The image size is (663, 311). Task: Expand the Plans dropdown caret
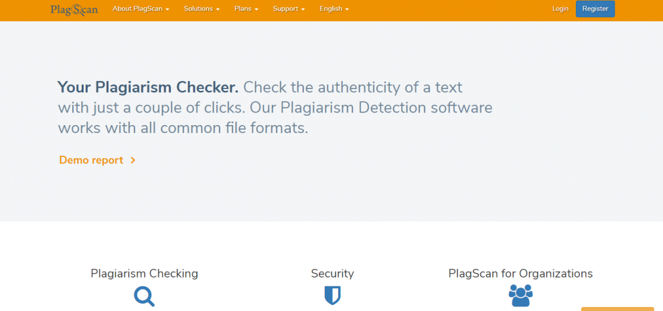[256, 9]
